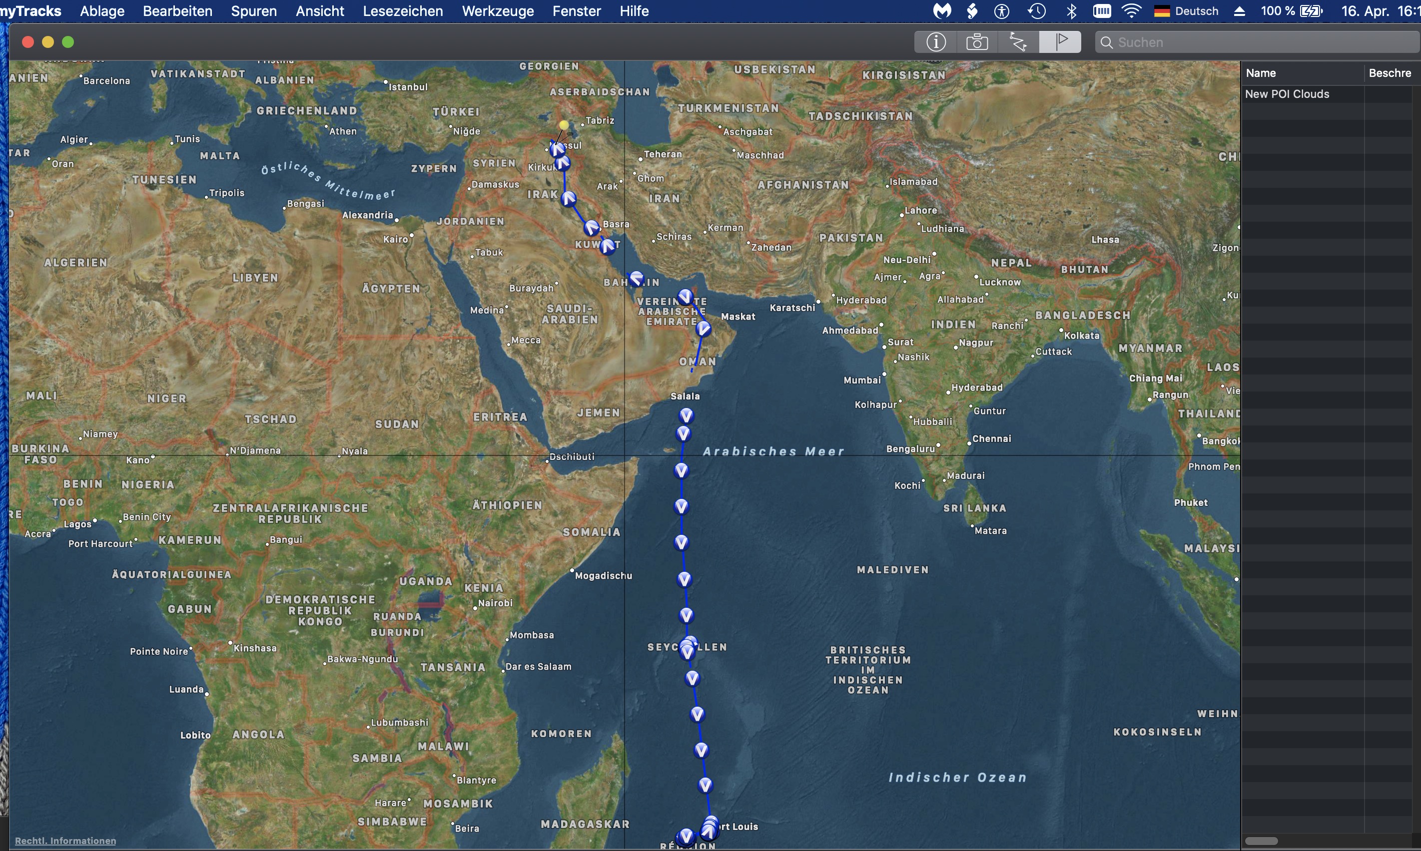Open the Wi-Fi status menu
Screen dimensions: 1421x851
[1132, 11]
